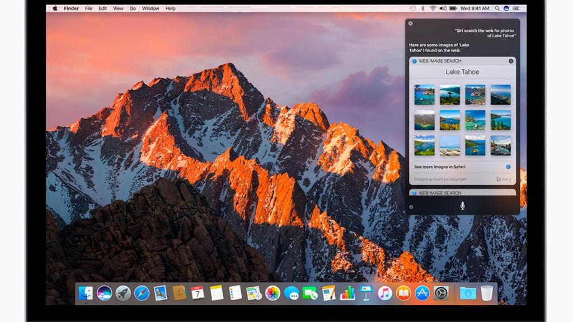573x322 pixels.
Task: Click the Spotlight search magnifier
Action: point(496,8)
